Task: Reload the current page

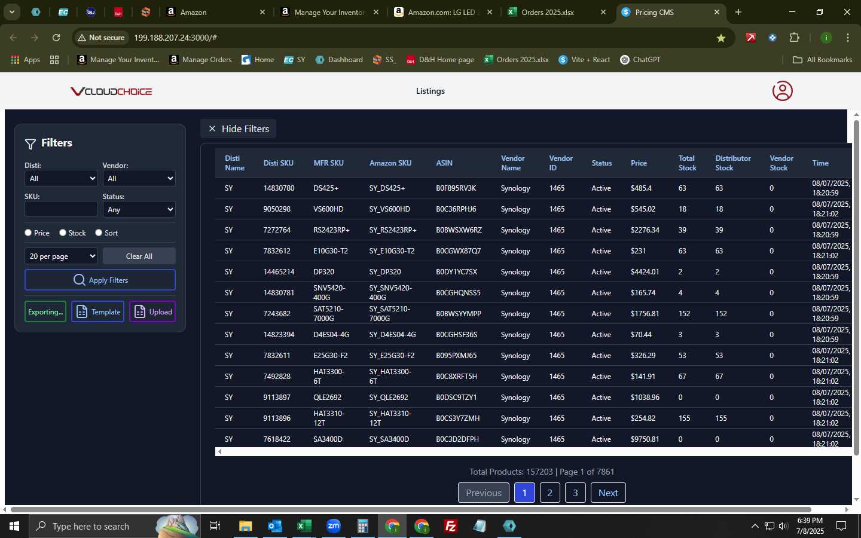Action: (x=56, y=38)
